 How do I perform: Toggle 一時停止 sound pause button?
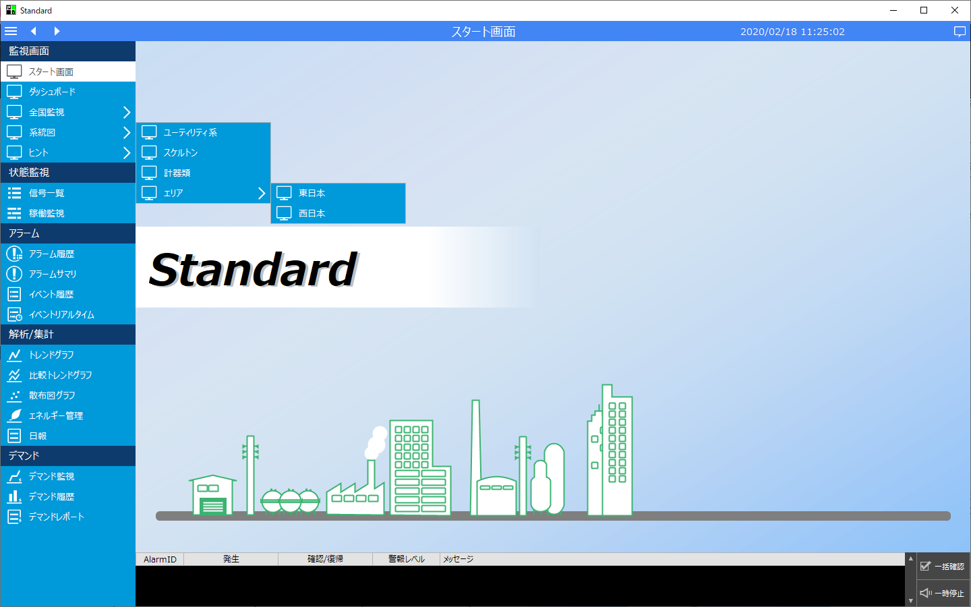click(x=943, y=594)
